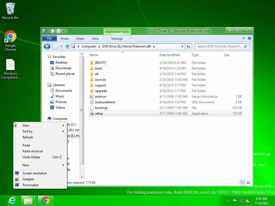Click the Back navigation arrow
Image resolution: width=275 pixels, height=206 pixels.
click(47, 46)
